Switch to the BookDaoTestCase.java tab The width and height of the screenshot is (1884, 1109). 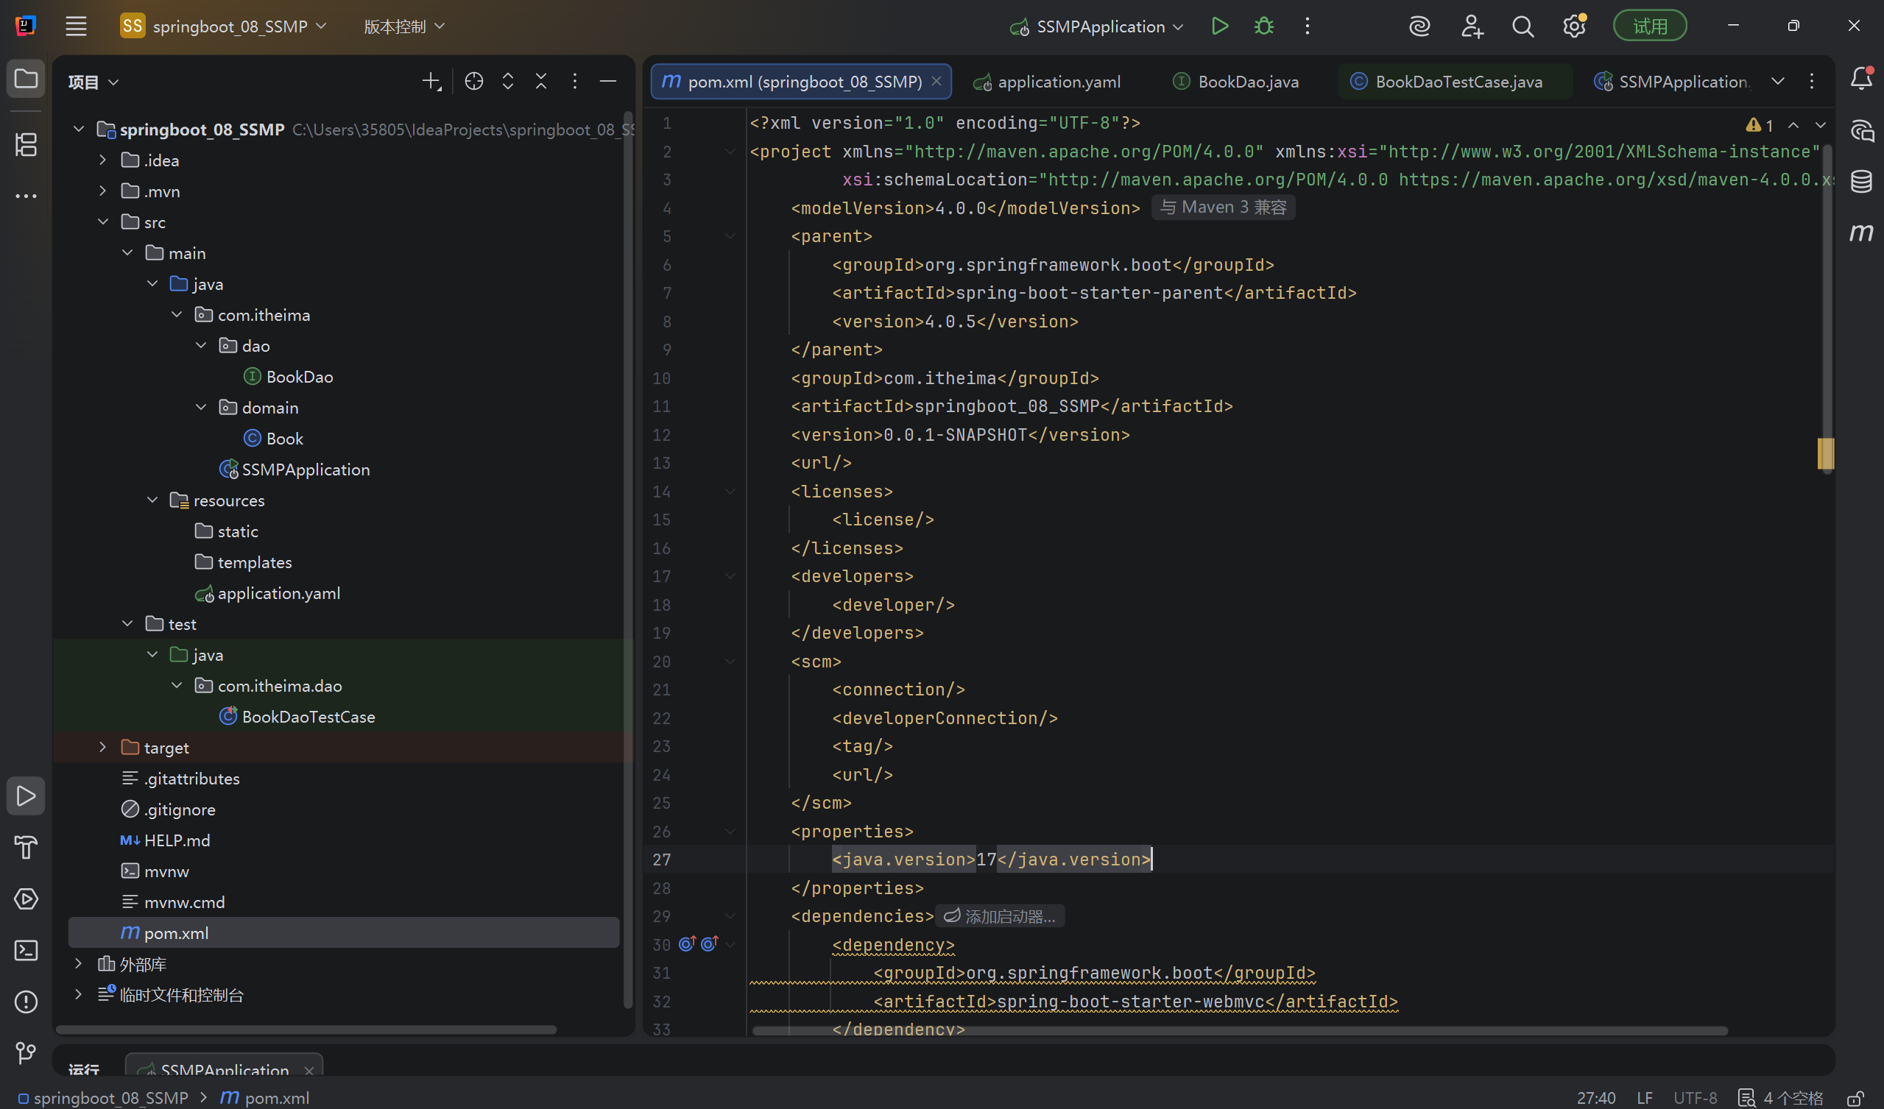(x=1458, y=82)
